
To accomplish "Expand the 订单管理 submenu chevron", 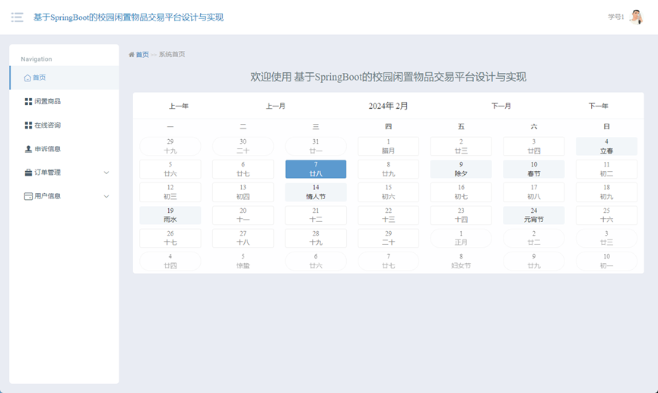I will coord(106,173).
